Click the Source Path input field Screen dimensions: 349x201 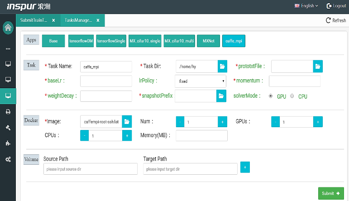[90, 169]
